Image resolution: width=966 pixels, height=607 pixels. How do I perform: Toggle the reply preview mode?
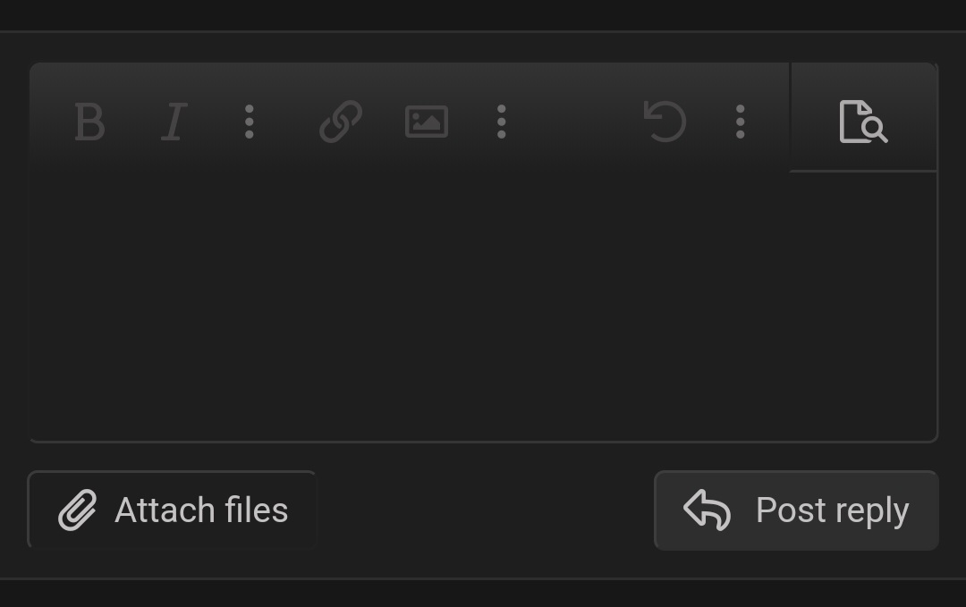coord(863,122)
